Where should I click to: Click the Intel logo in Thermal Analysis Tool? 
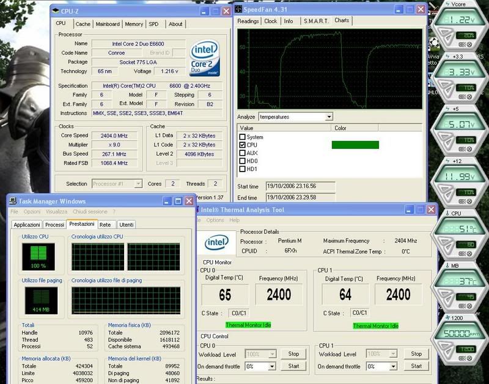216,243
